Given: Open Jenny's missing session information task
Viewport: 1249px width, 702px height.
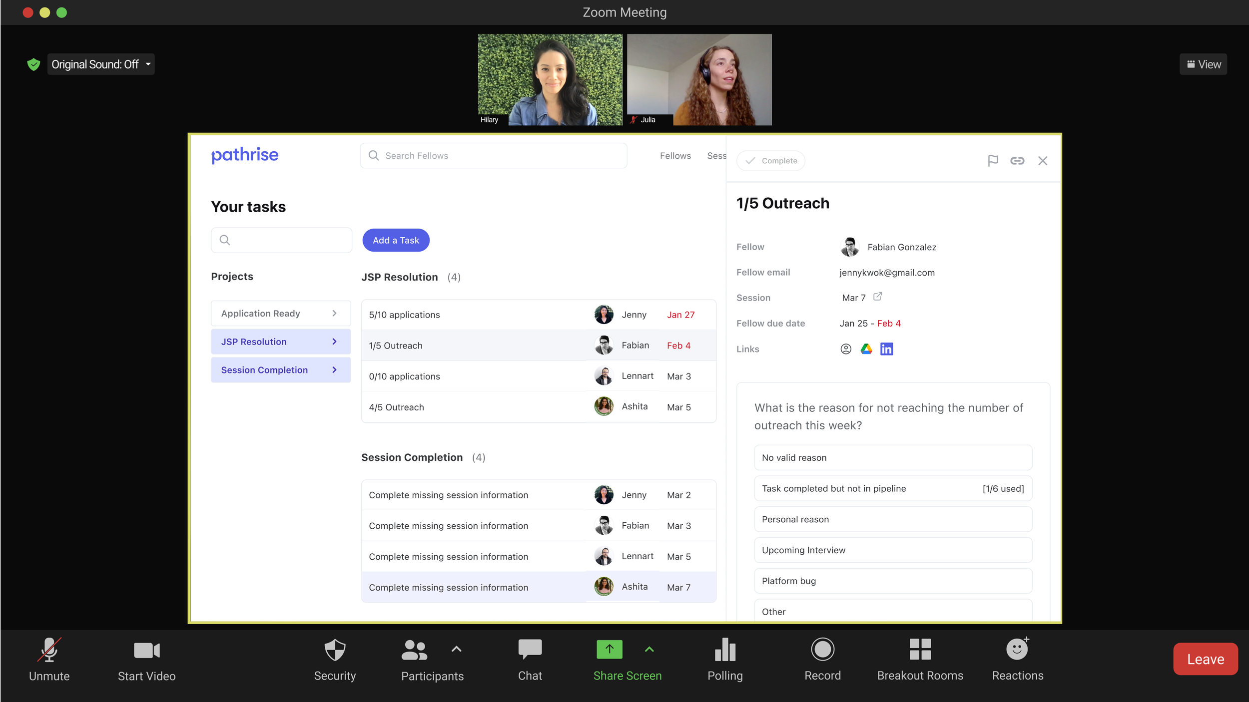Looking at the screenshot, I should (539, 495).
